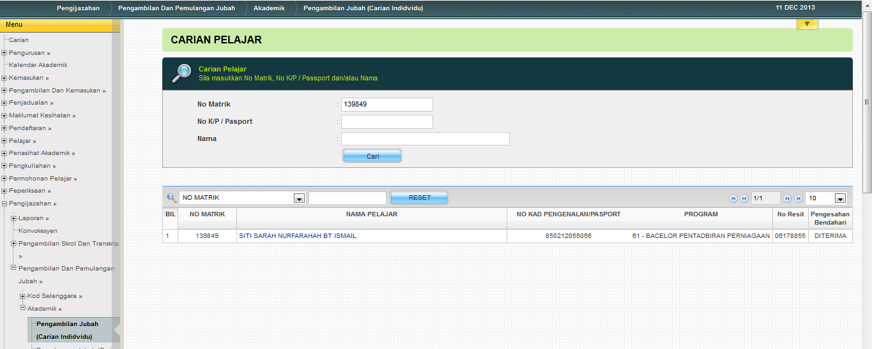The image size is (872, 349).
Task: Open the rows-per-page dropdown showing 10
Action: tap(839, 198)
